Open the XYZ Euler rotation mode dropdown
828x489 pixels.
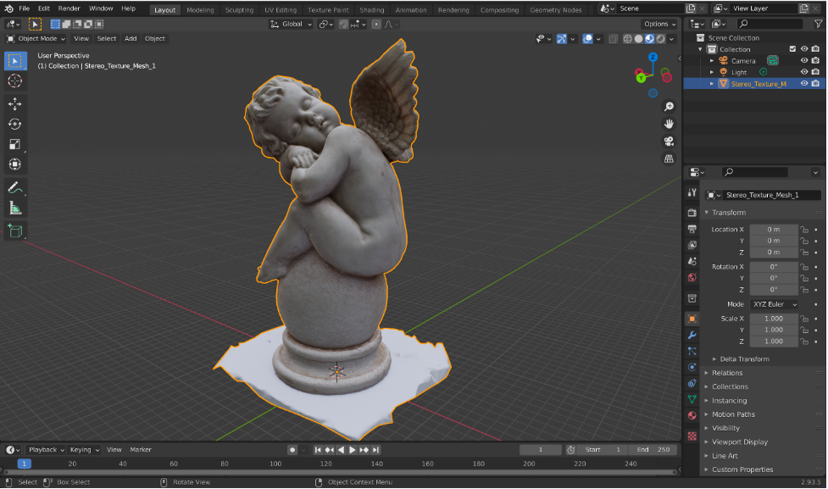[775, 304]
